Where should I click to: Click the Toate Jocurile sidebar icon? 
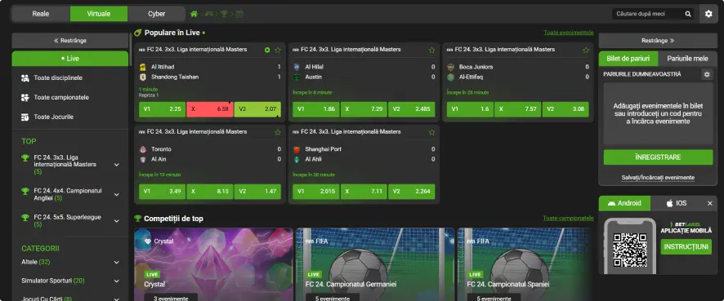[x=25, y=117]
